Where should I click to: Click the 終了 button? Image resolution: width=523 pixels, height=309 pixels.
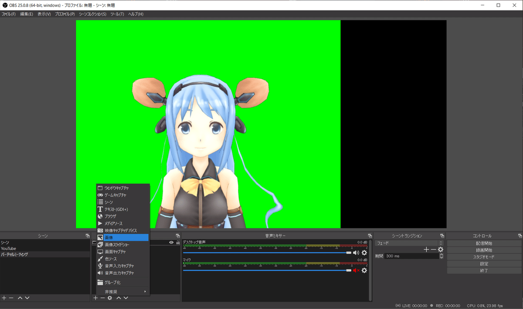click(484, 270)
